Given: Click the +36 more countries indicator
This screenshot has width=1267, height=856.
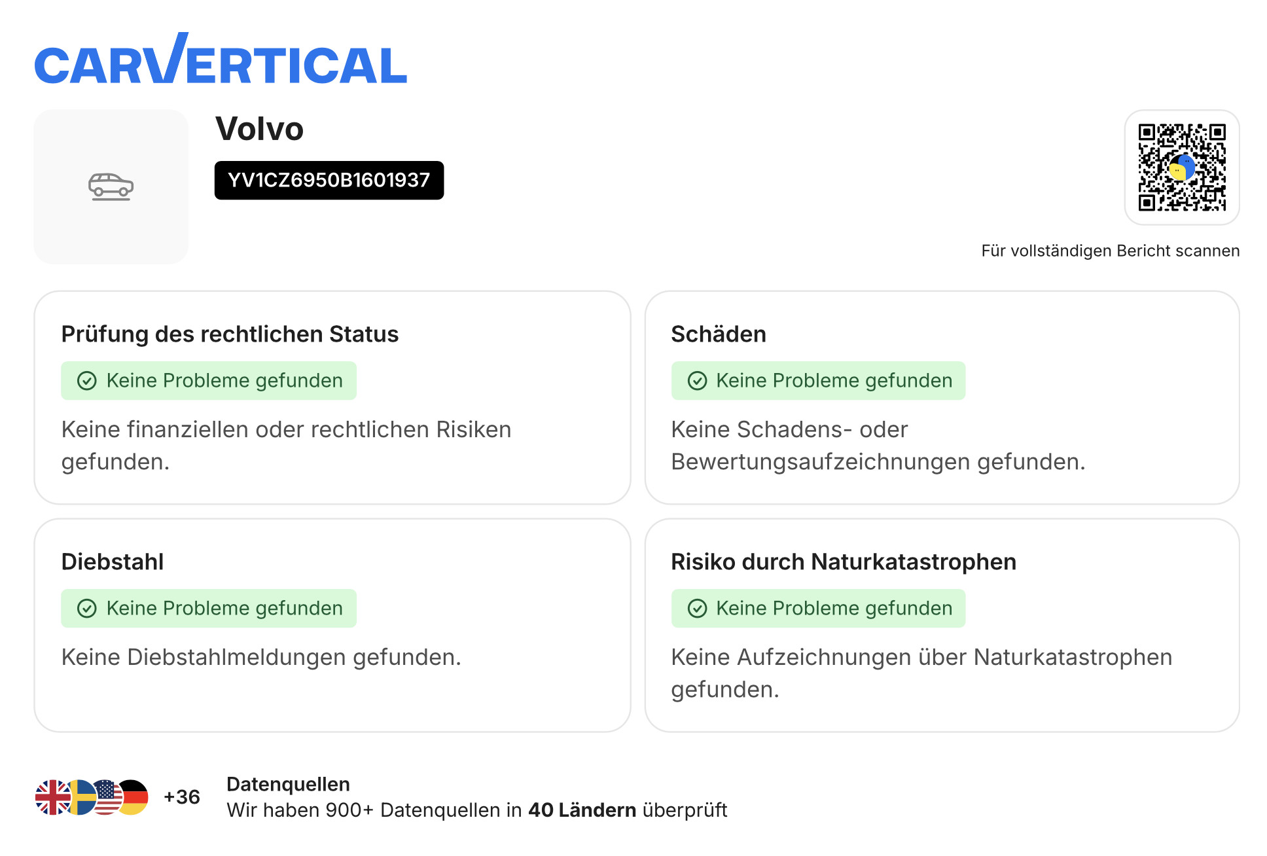Looking at the screenshot, I should pos(182,797).
